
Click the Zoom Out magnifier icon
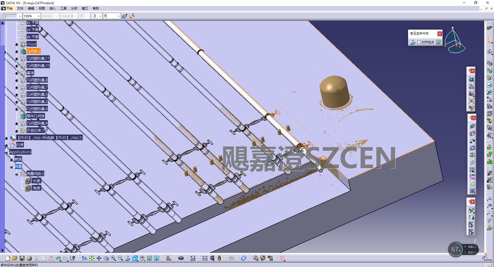pyautogui.click(x=121, y=258)
